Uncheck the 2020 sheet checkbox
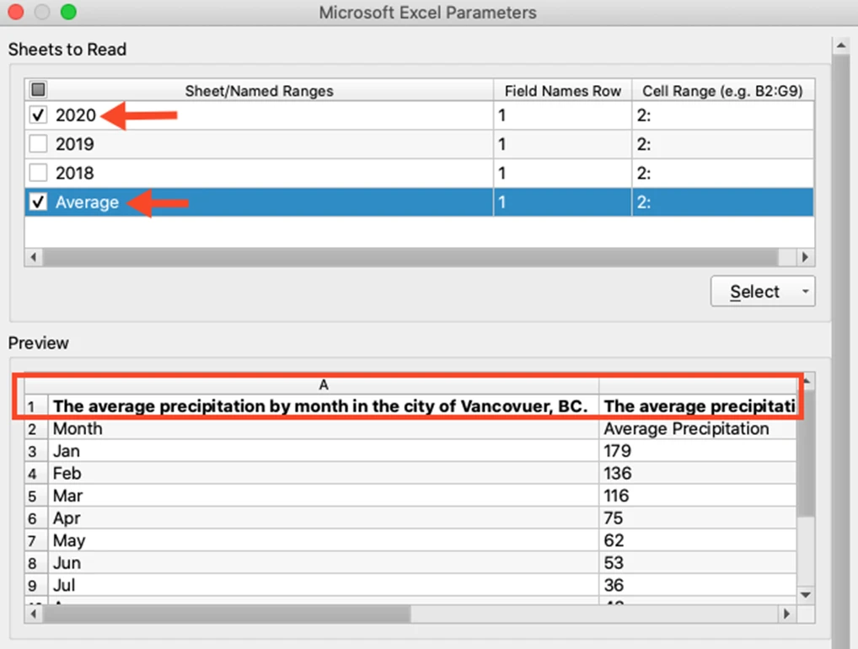Screen dimensions: 858x649 point(38,115)
